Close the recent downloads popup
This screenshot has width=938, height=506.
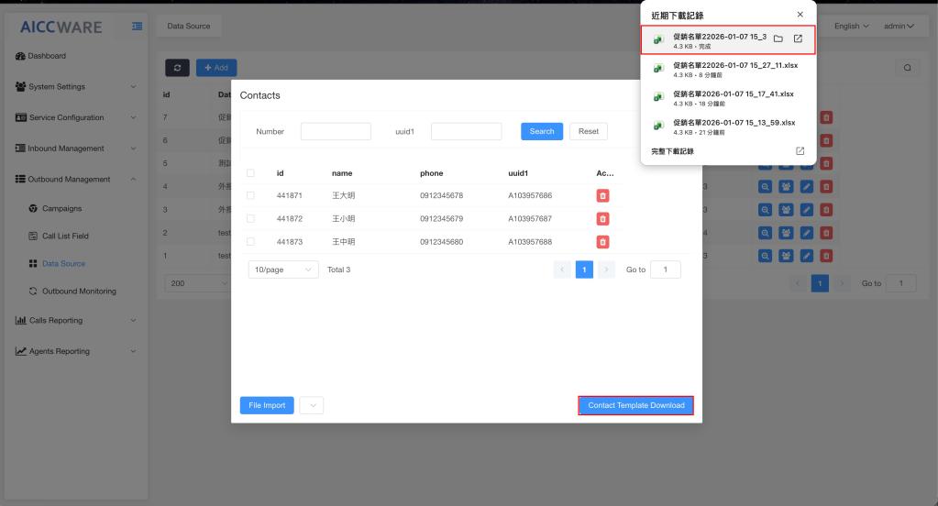click(800, 15)
